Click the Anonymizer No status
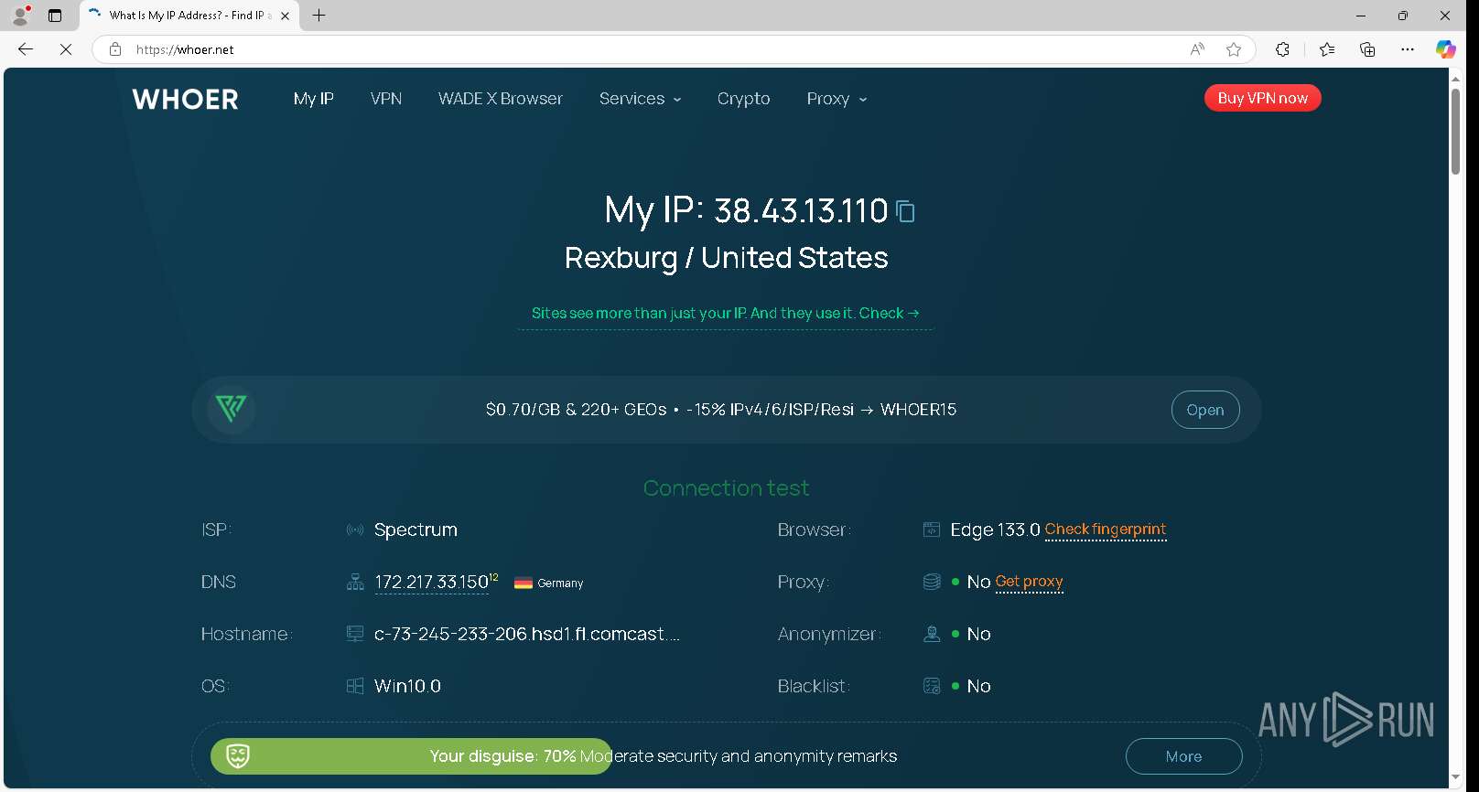This screenshot has height=792, width=1479. click(971, 634)
